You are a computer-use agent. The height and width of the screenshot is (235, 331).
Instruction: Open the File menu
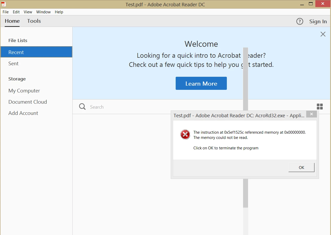coord(5,12)
